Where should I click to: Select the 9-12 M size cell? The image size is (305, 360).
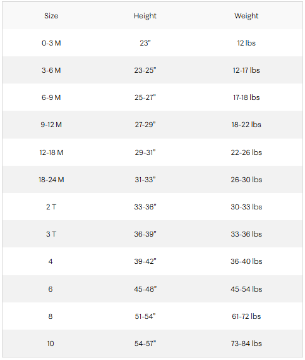coord(51,125)
